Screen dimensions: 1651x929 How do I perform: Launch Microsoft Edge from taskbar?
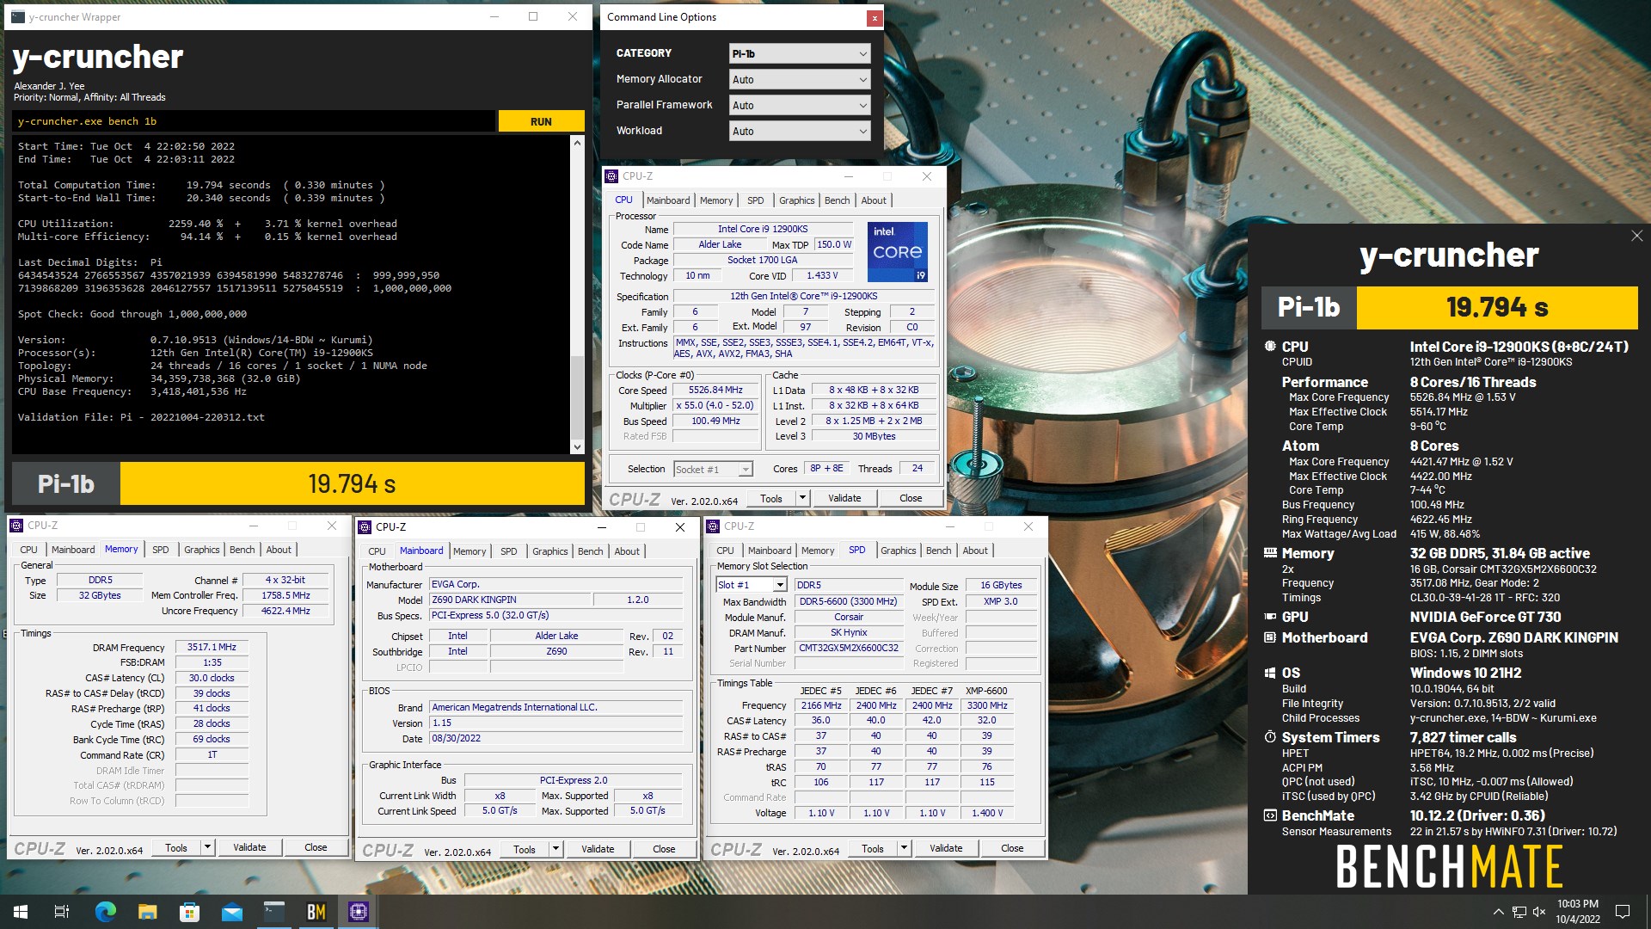click(105, 912)
